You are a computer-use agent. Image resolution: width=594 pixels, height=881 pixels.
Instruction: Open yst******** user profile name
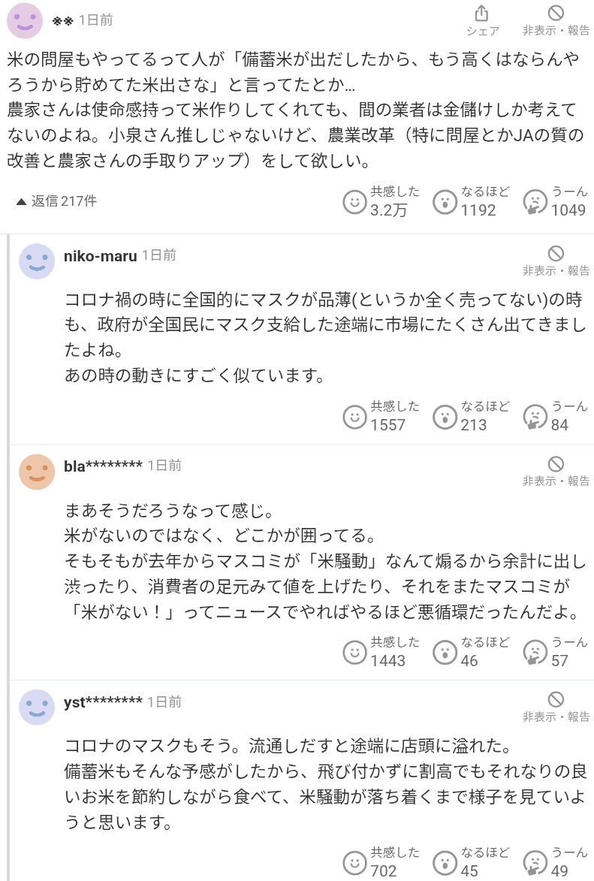point(103,701)
